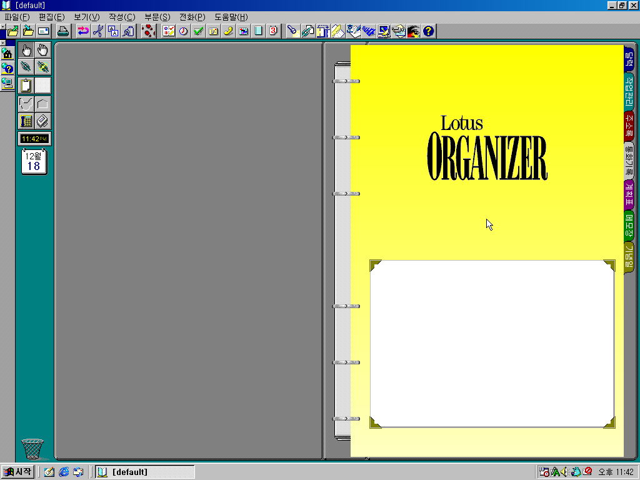Click the copy pages 'A' icon

pos(113,31)
